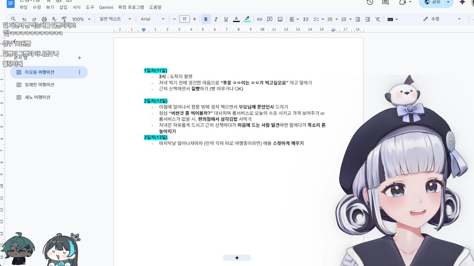Viewport: 474px width, 266px height.
Task: Expand input tools dropdown arrow
Action: tap(396, 19)
